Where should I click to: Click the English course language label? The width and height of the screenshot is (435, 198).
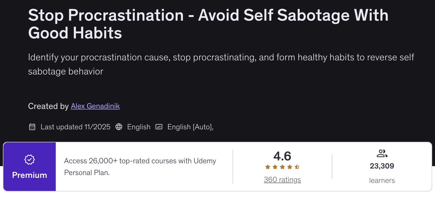click(139, 127)
